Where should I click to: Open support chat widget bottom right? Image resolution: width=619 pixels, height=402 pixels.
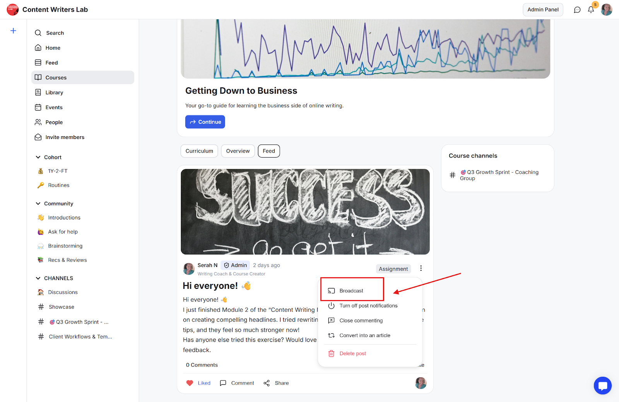[x=602, y=385]
